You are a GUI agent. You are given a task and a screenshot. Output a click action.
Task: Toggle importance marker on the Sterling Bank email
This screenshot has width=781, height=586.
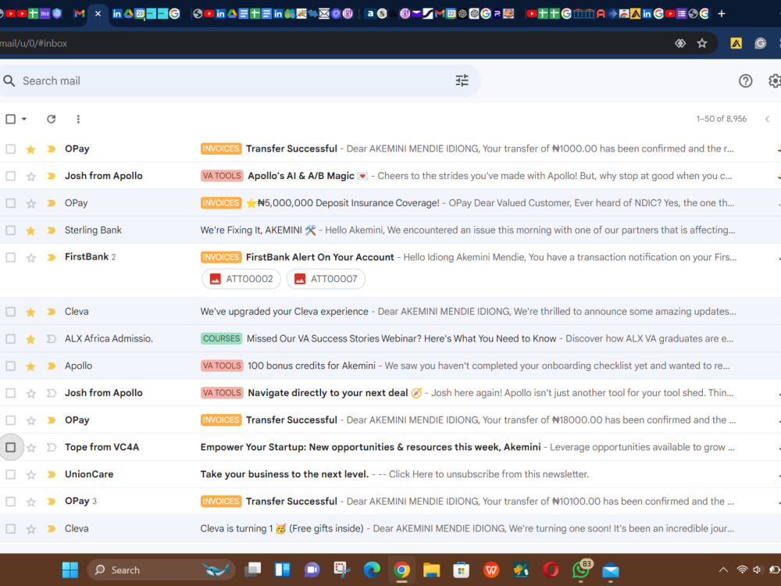tap(51, 230)
